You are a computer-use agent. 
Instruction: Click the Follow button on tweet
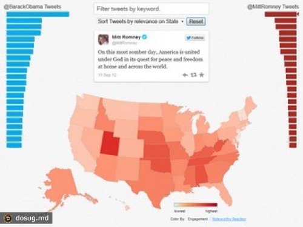(x=195, y=38)
